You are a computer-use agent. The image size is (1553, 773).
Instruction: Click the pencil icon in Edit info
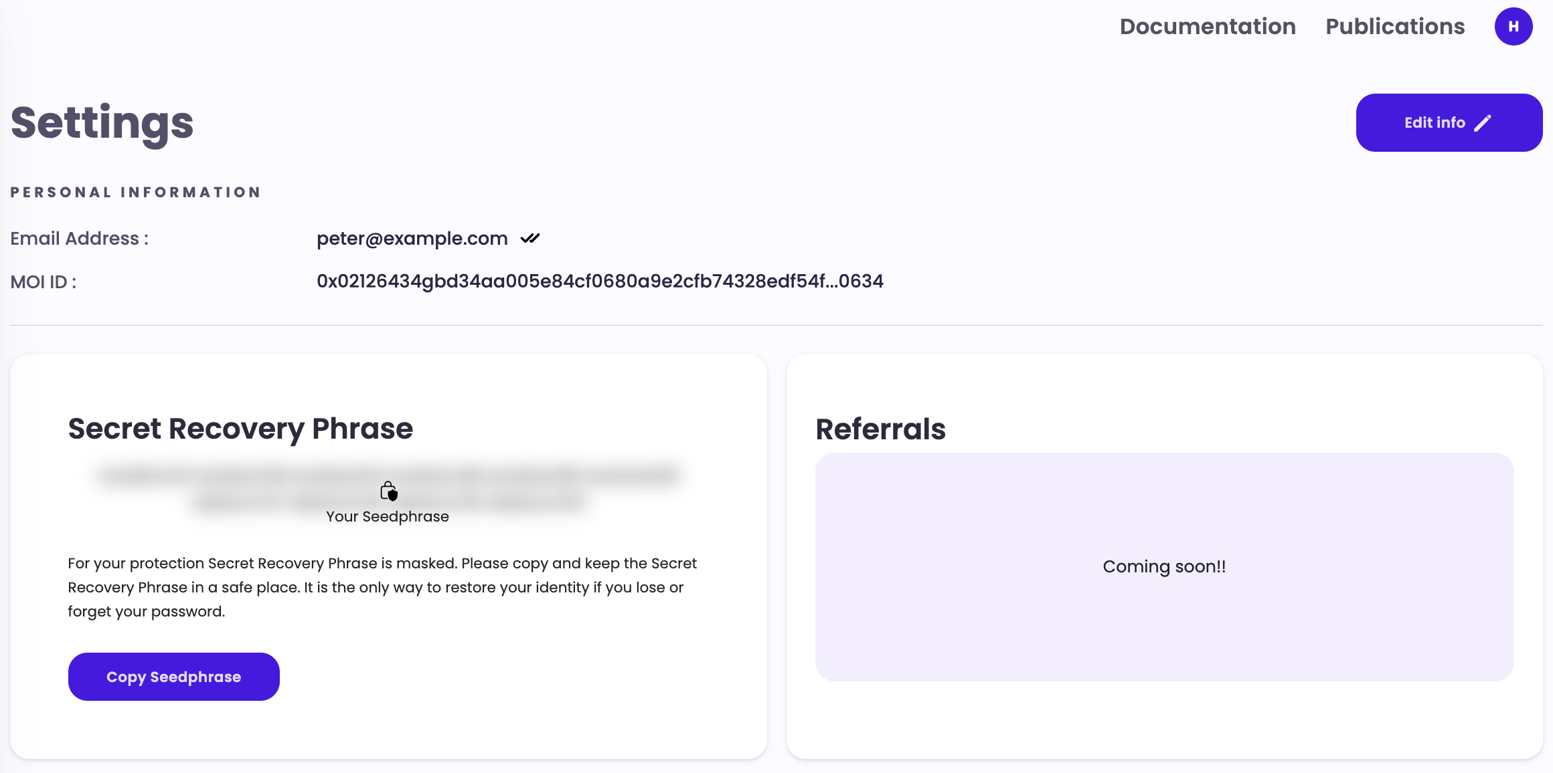pos(1483,123)
